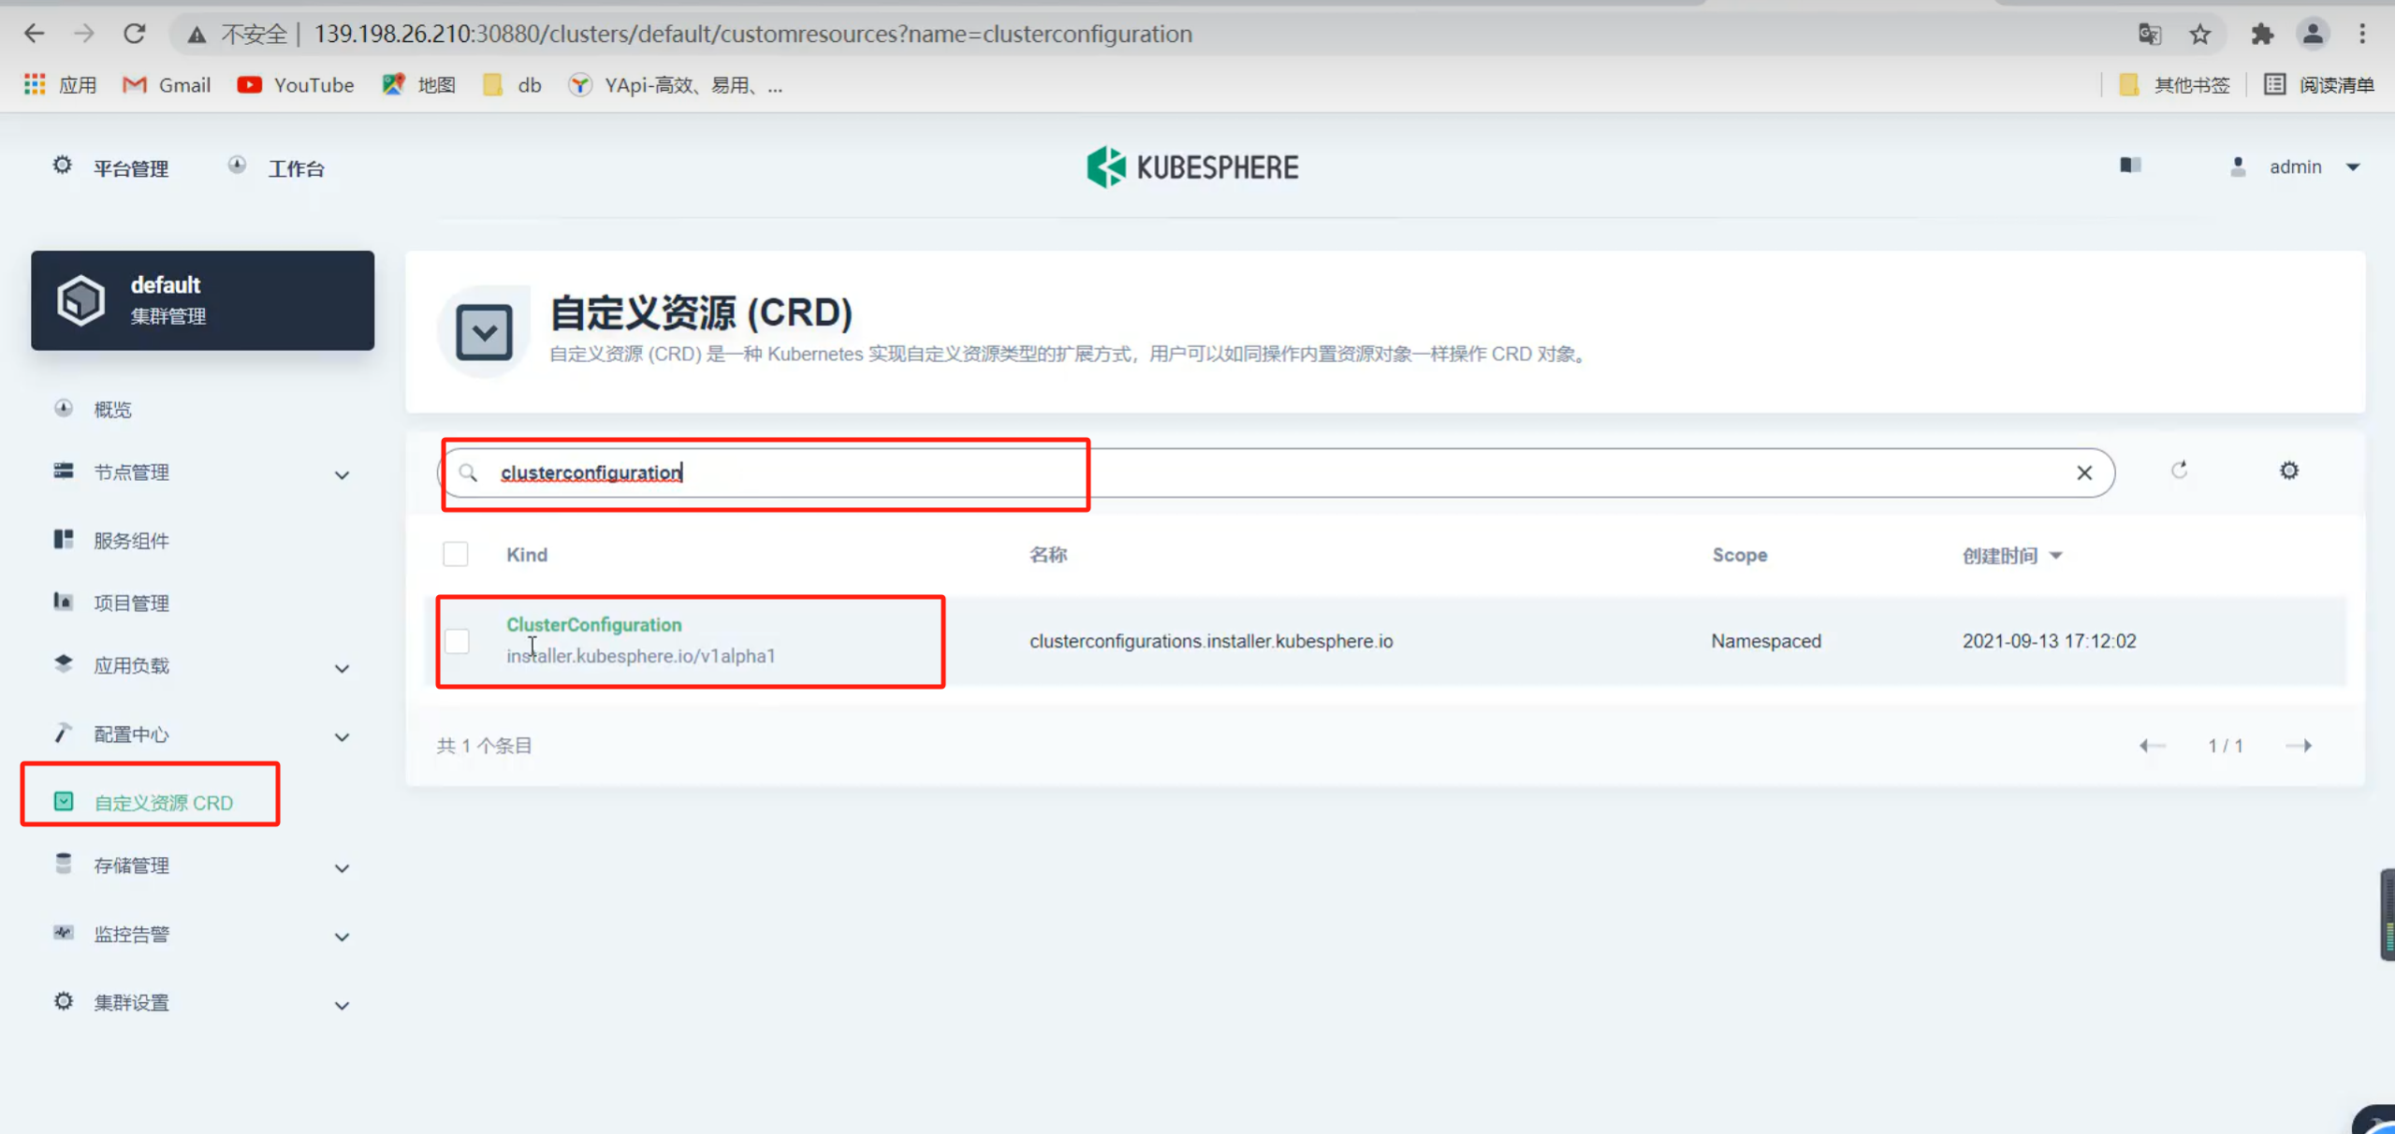Click the default cluster management card
2395x1134 pixels.
click(x=202, y=300)
